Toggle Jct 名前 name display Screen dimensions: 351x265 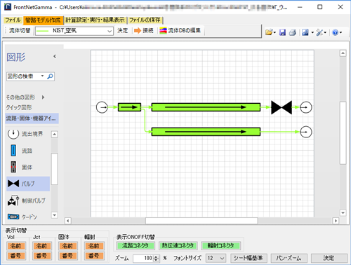click(x=42, y=246)
